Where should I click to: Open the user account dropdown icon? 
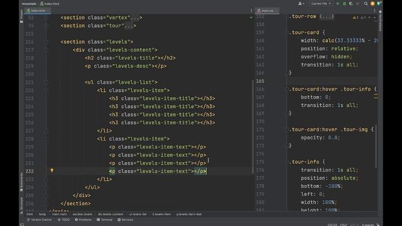pyautogui.click(x=301, y=4)
